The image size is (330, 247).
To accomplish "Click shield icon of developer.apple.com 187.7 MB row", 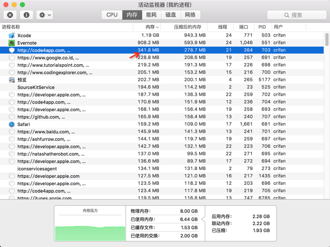I will point(12,95).
